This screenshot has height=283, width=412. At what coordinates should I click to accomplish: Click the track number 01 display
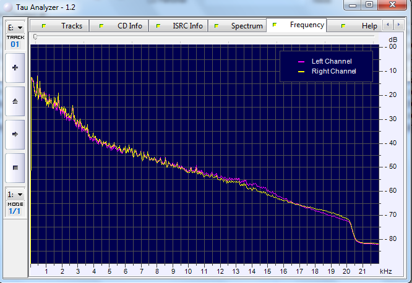coord(15,44)
